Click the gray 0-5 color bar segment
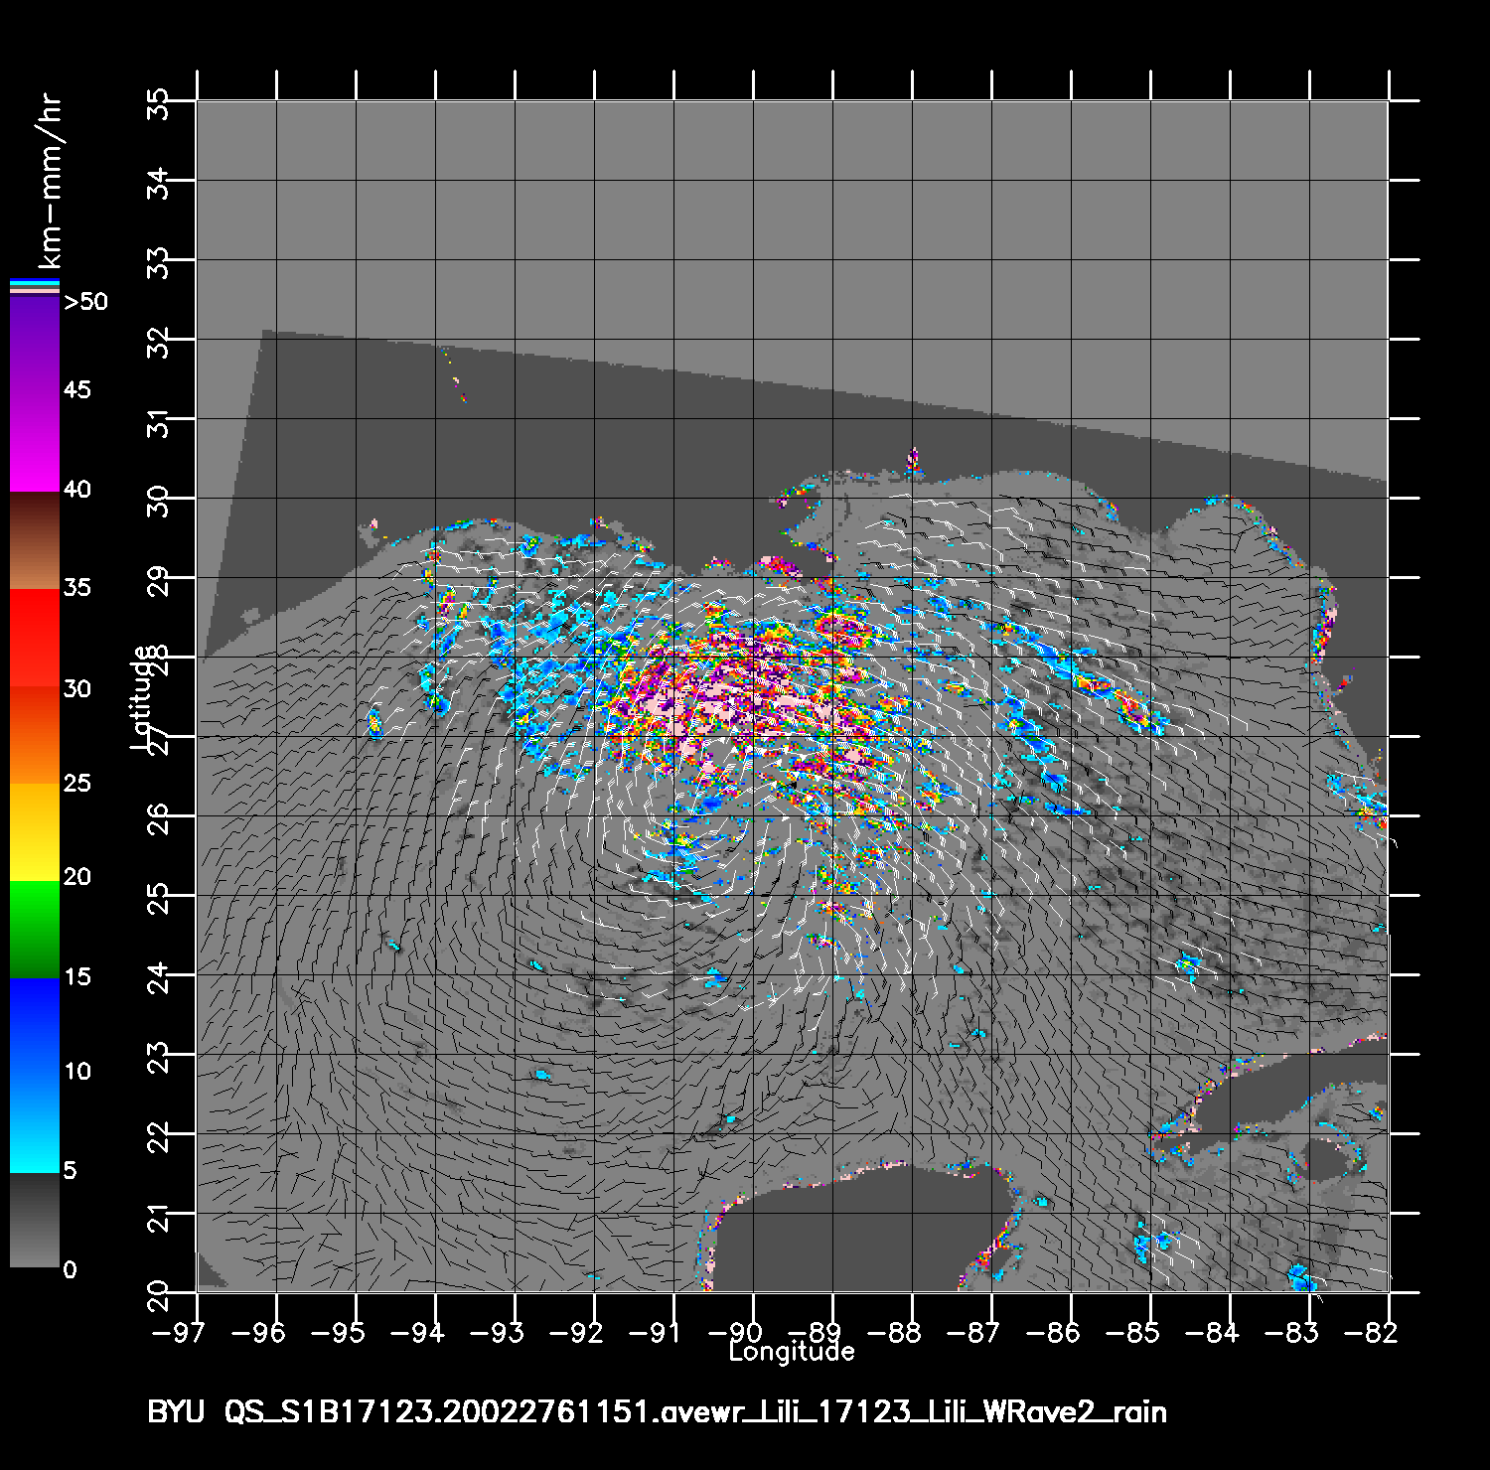 click(35, 1221)
